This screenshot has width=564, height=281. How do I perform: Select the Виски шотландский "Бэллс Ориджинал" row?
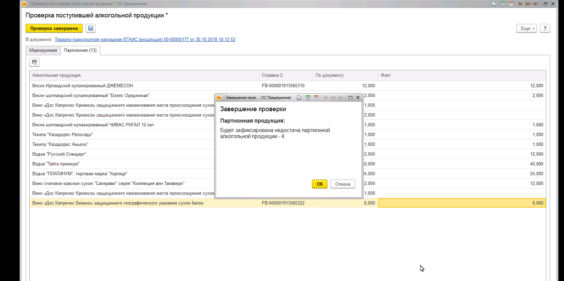pos(287,95)
